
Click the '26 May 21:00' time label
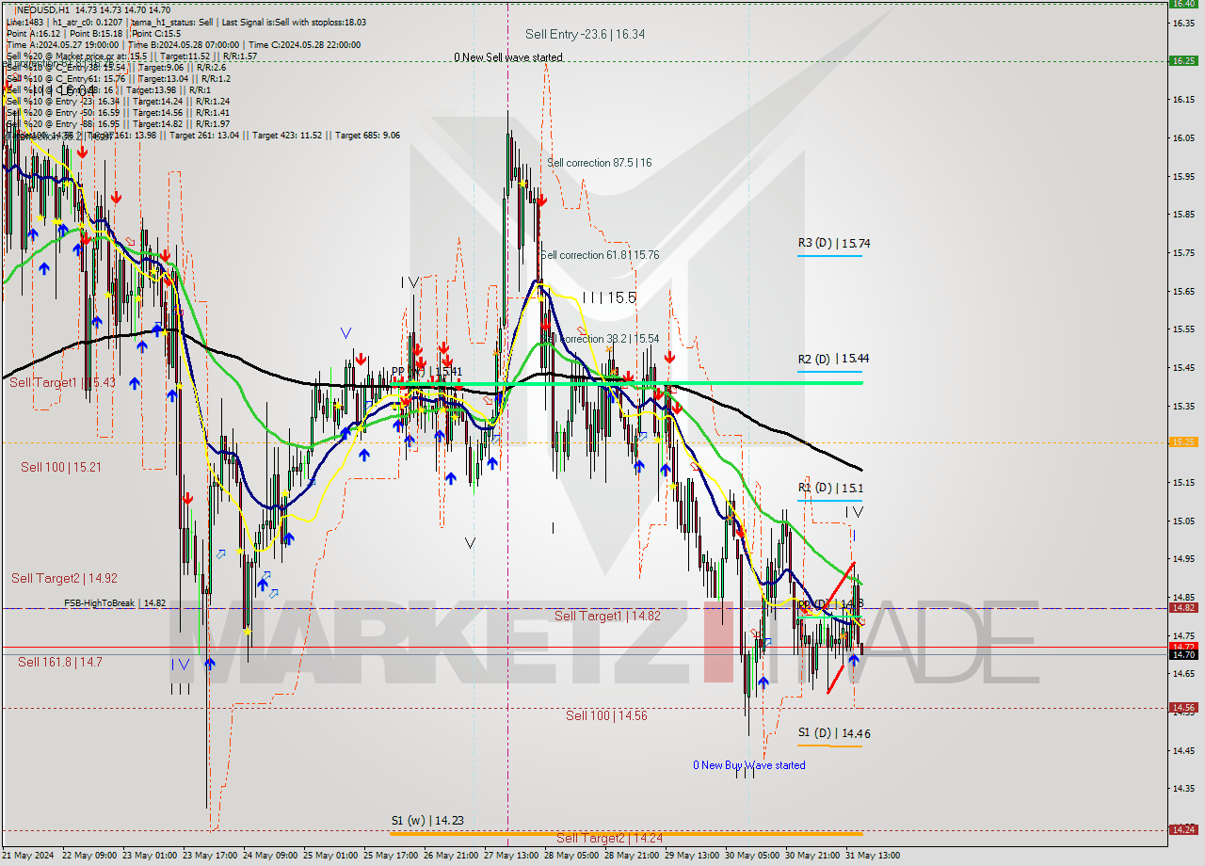point(451,855)
